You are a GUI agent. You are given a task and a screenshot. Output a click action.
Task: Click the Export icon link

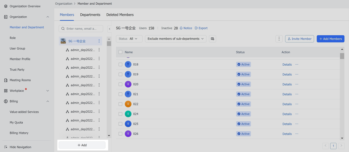196,28
